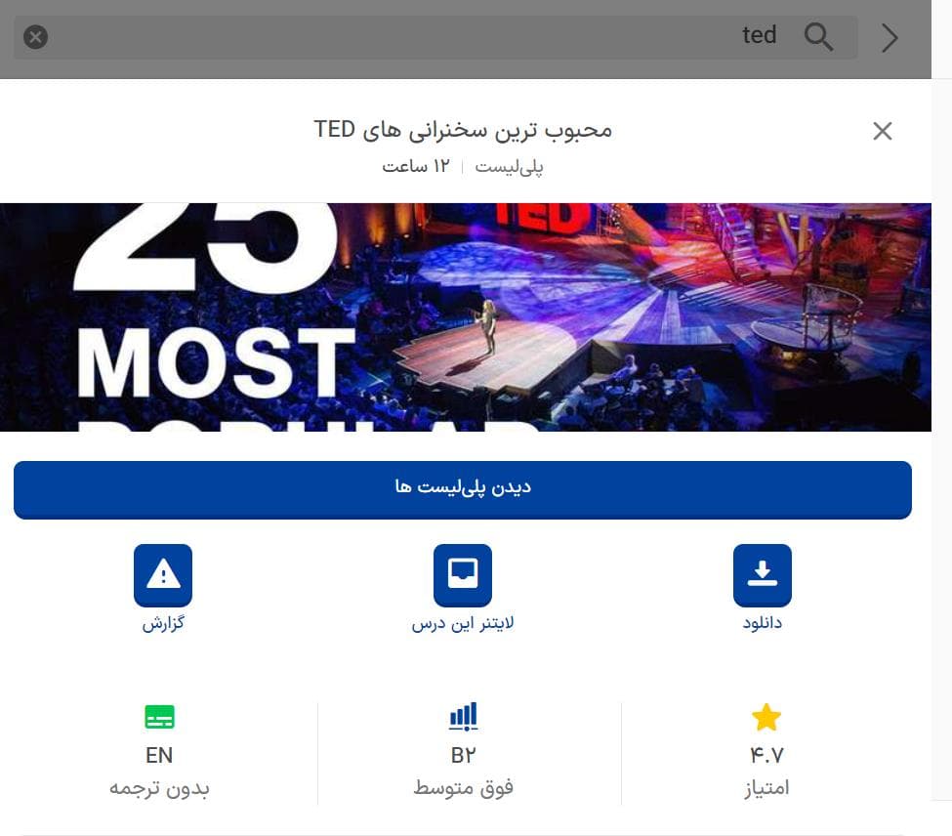The height and width of the screenshot is (836, 952).
Task: Click the '۱۲ ساعت' duration text
Action: pos(416,166)
